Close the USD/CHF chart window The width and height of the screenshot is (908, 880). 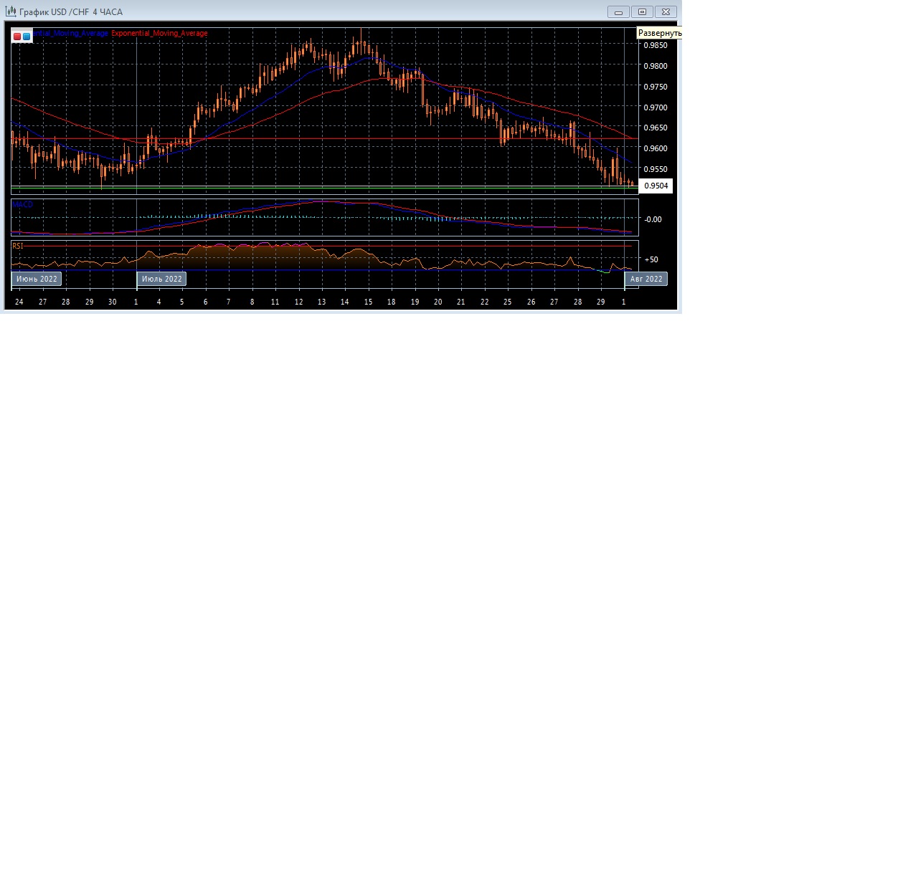(x=666, y=12)
